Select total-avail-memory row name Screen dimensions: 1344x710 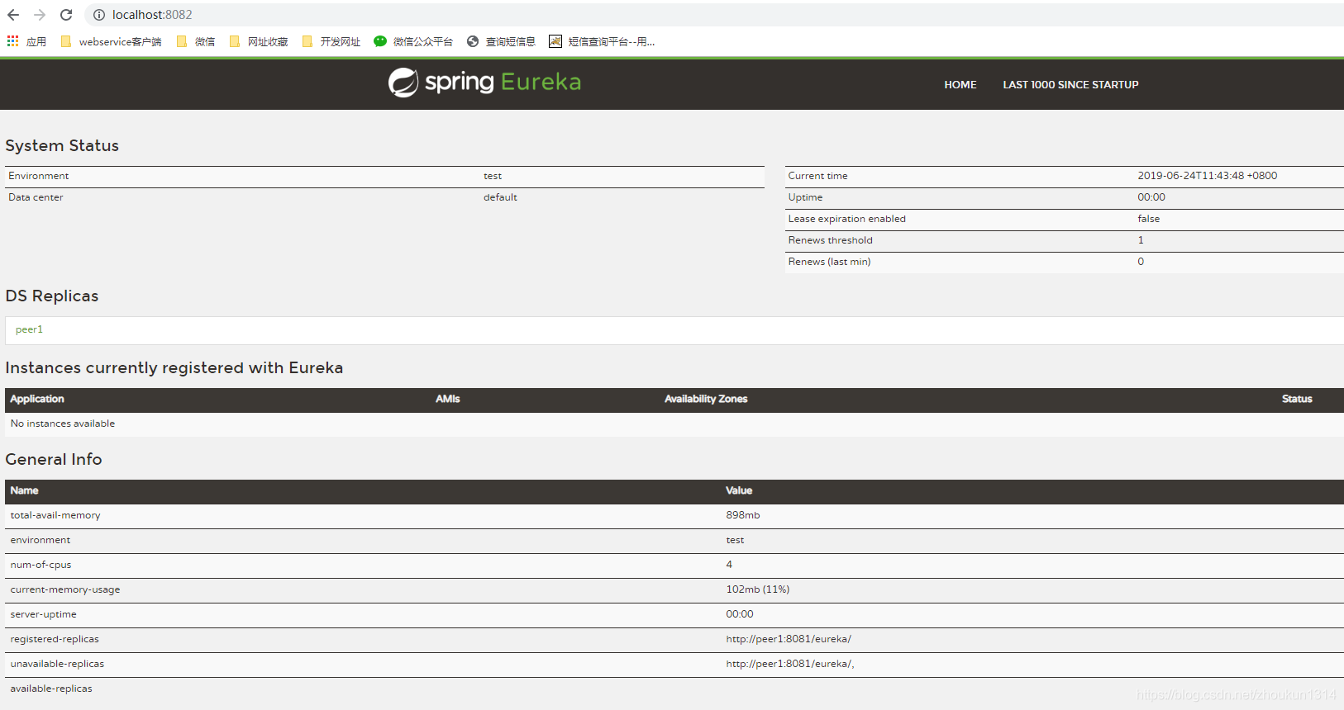pyautogui.click(x=55, y=515)
